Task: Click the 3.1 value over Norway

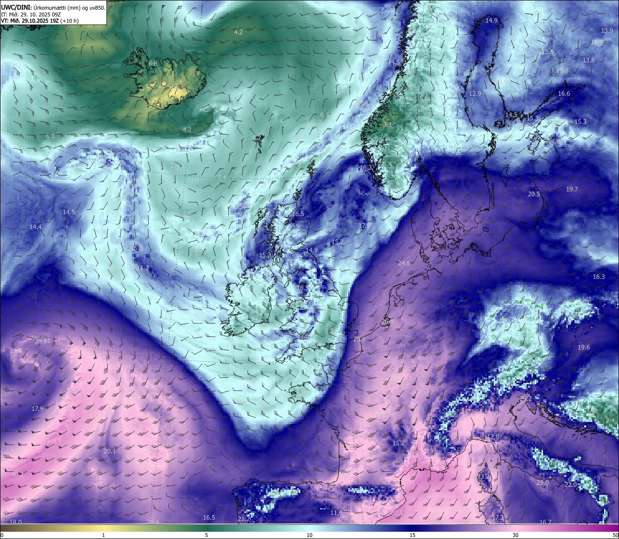Action: pyautogui.click(x=387, y=125)
